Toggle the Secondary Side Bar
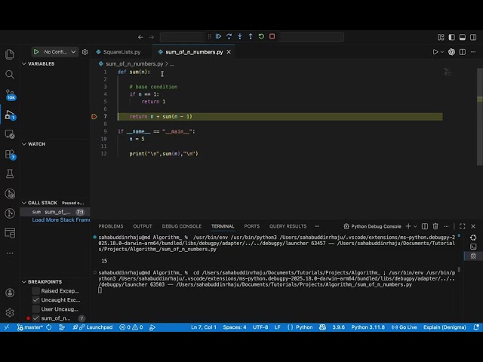 tap(473, 37)
